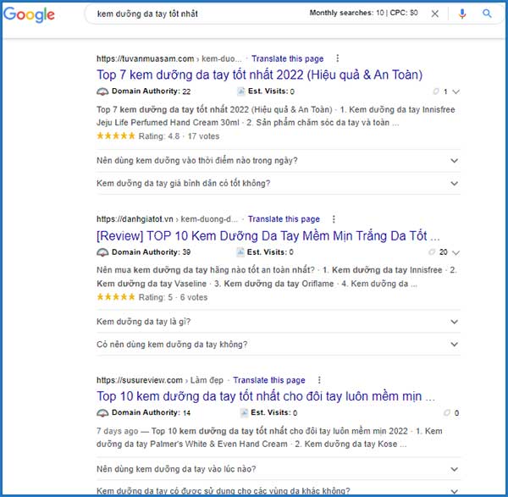Click the 'Rating: 5 · 6 votes' text
Viewport: 508px width, 497px height.
coord(173,297)
